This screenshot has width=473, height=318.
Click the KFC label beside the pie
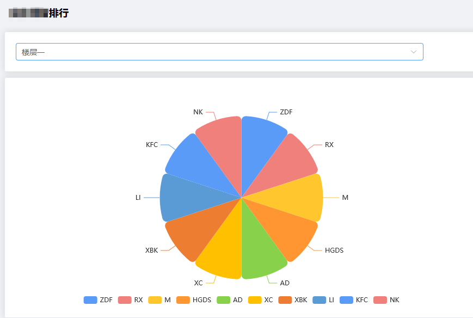[151, 145]
